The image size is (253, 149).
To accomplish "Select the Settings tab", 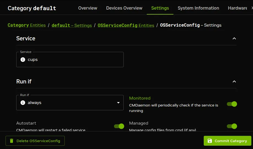I will point(160,8).
